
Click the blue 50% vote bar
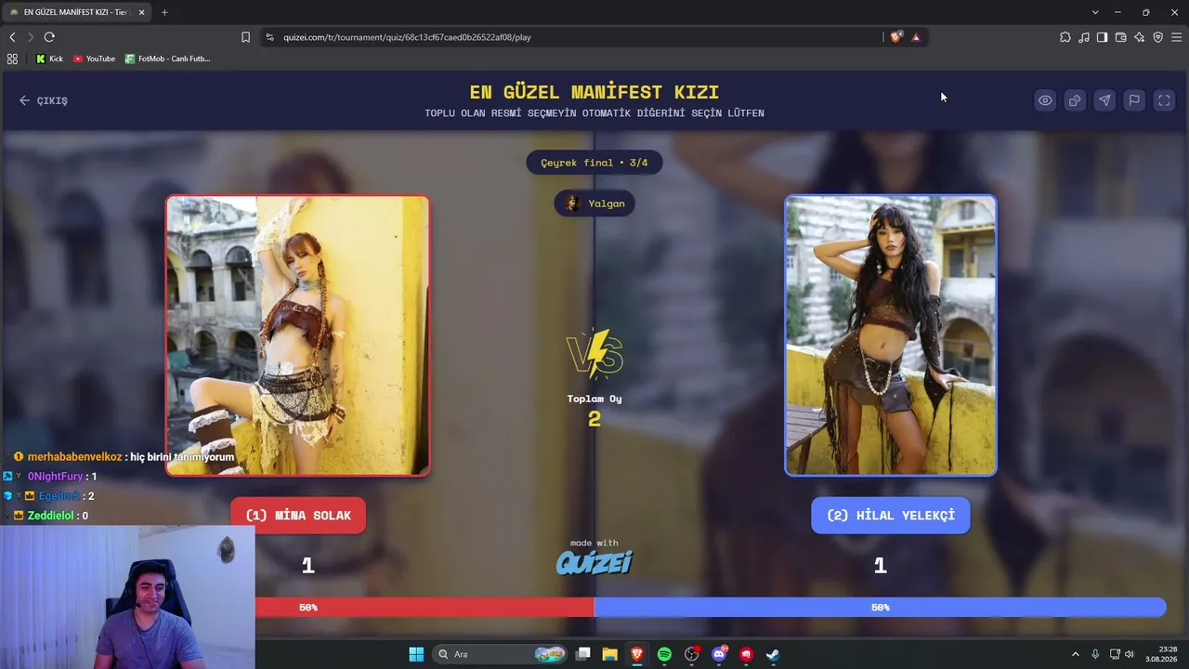click(x=881, y=608)
